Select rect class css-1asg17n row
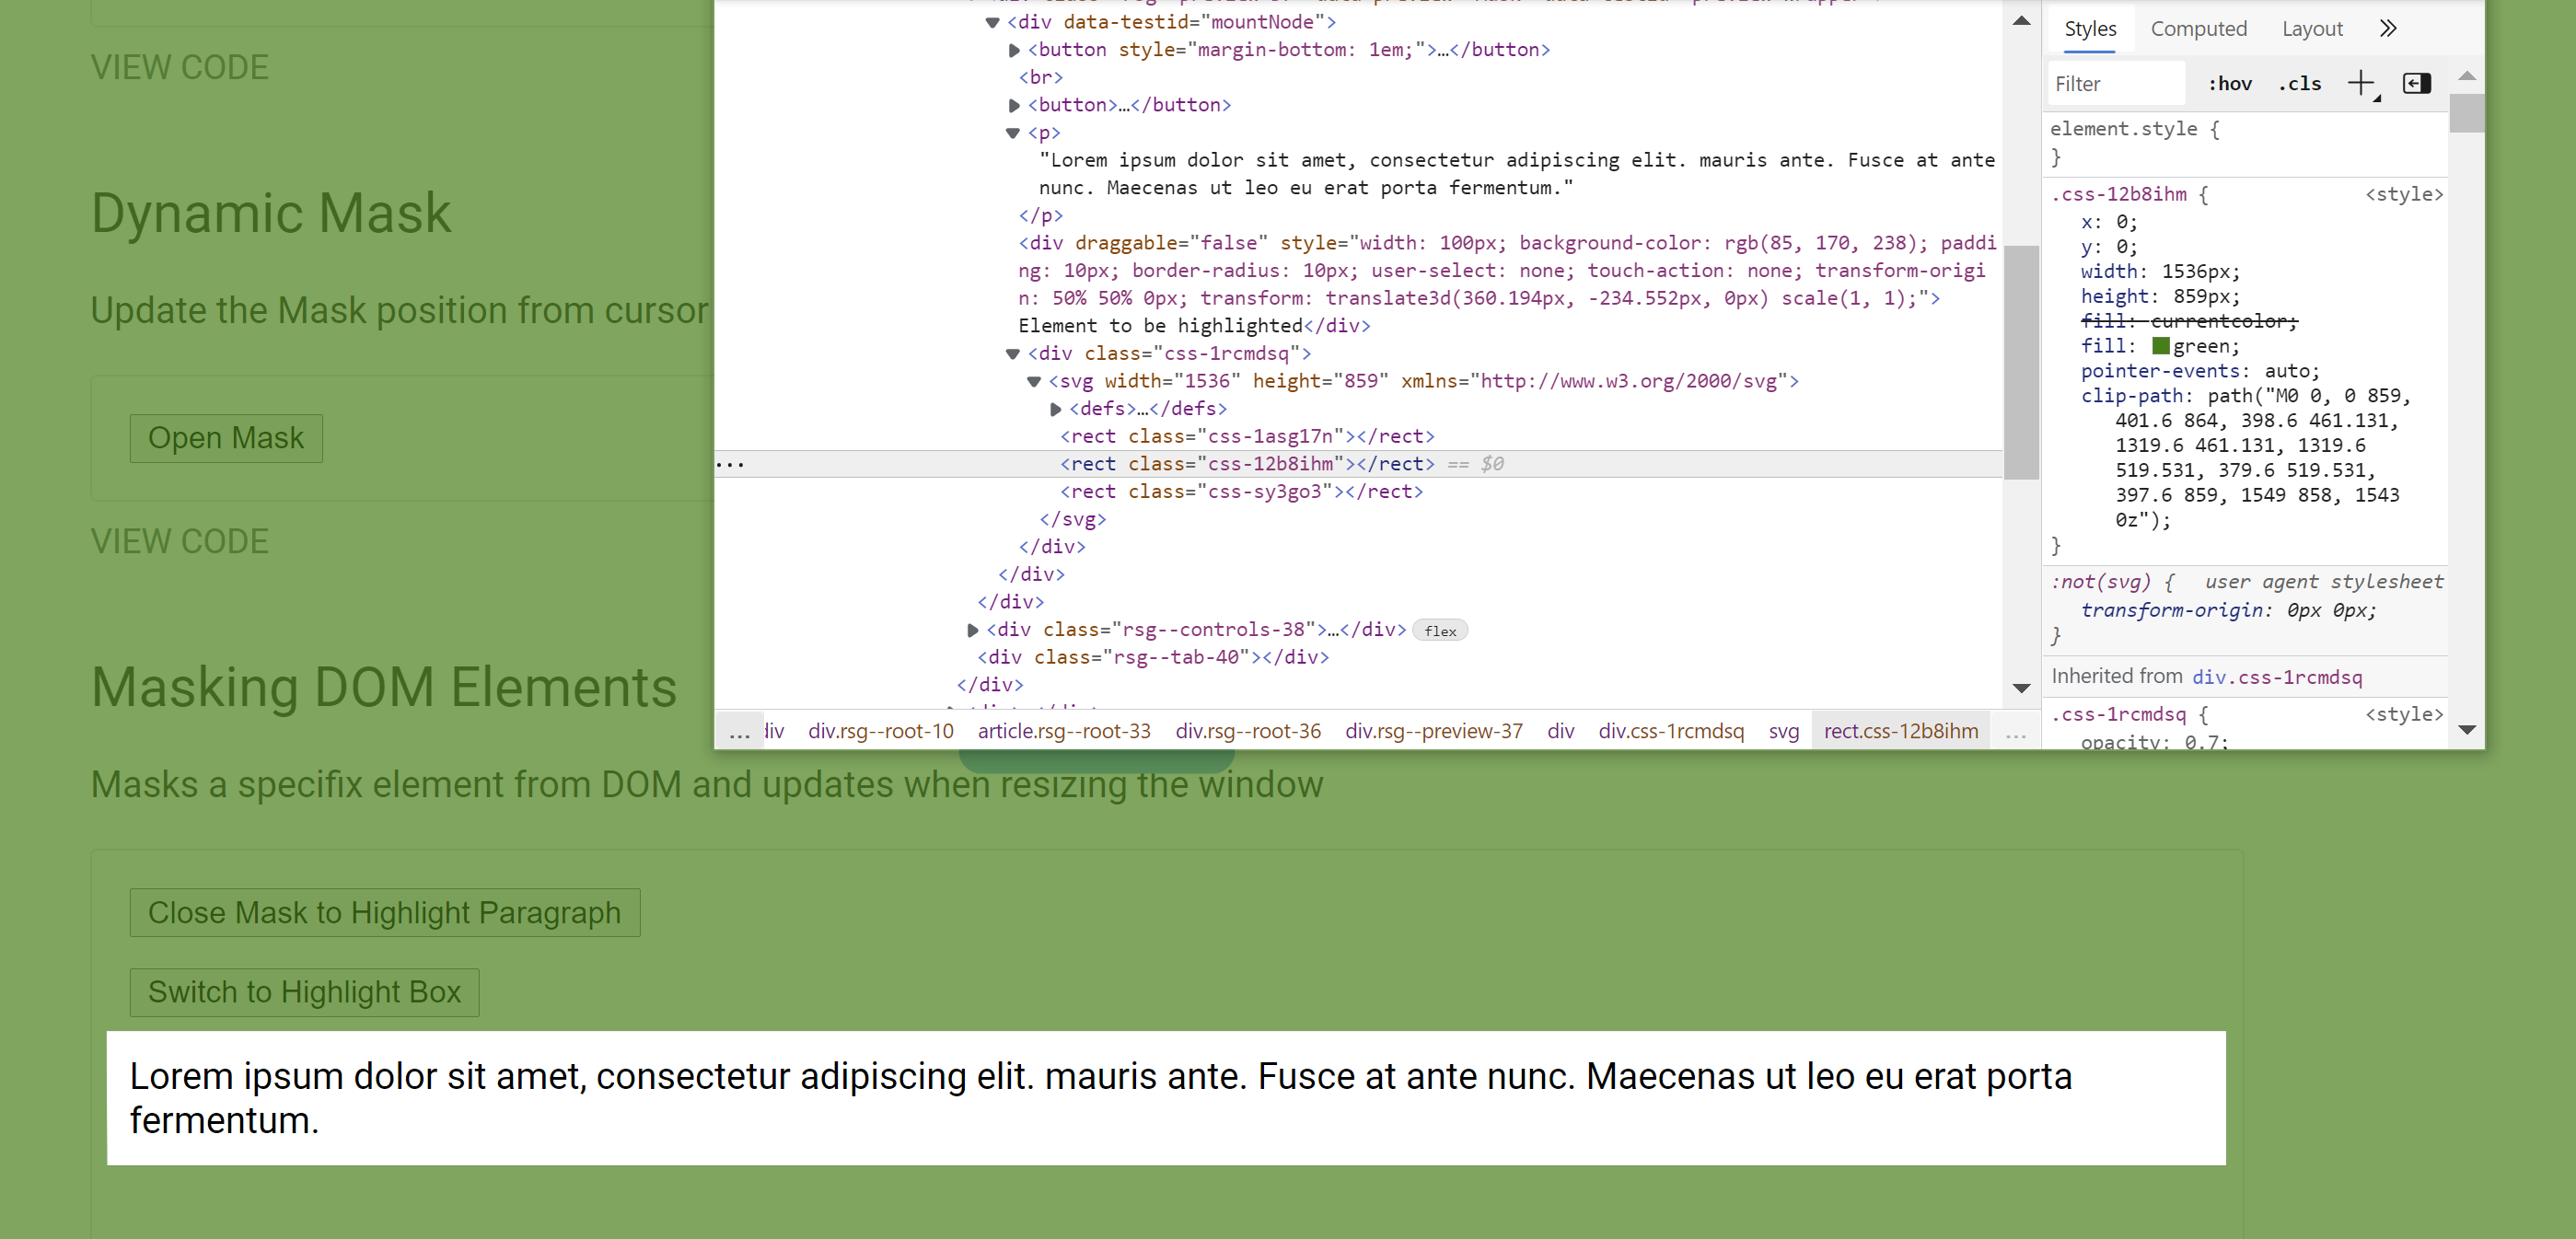Image resolution: width=2576 pixels, height=1239 pixels. (x=1247, y=437)
